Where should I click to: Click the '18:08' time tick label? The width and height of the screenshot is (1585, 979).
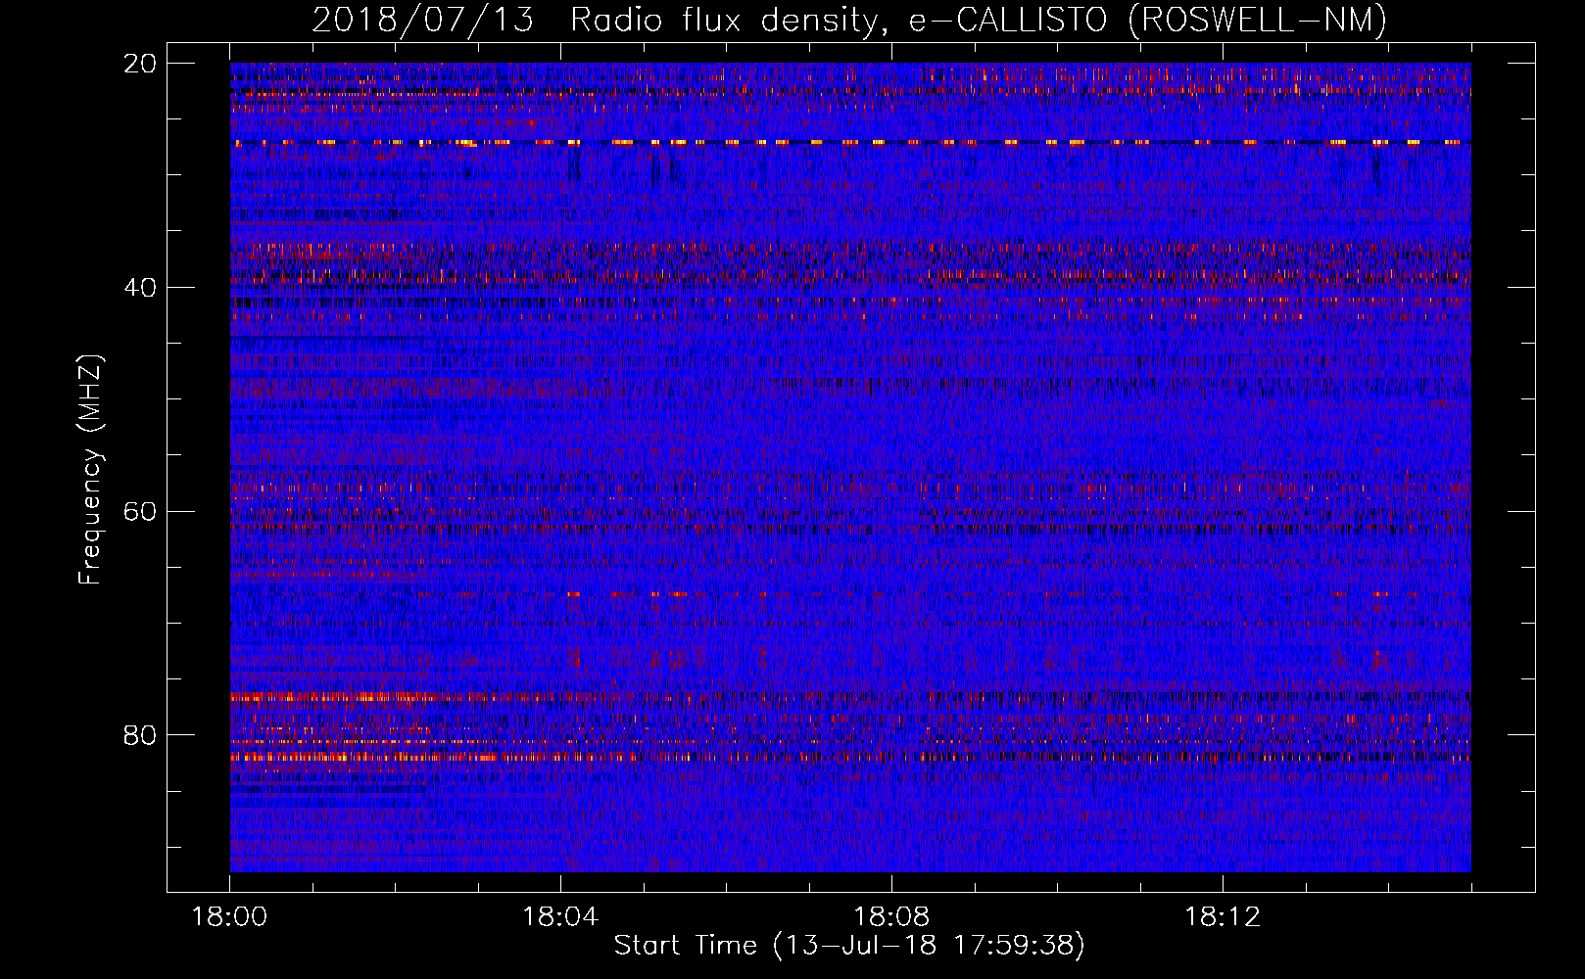891,917
